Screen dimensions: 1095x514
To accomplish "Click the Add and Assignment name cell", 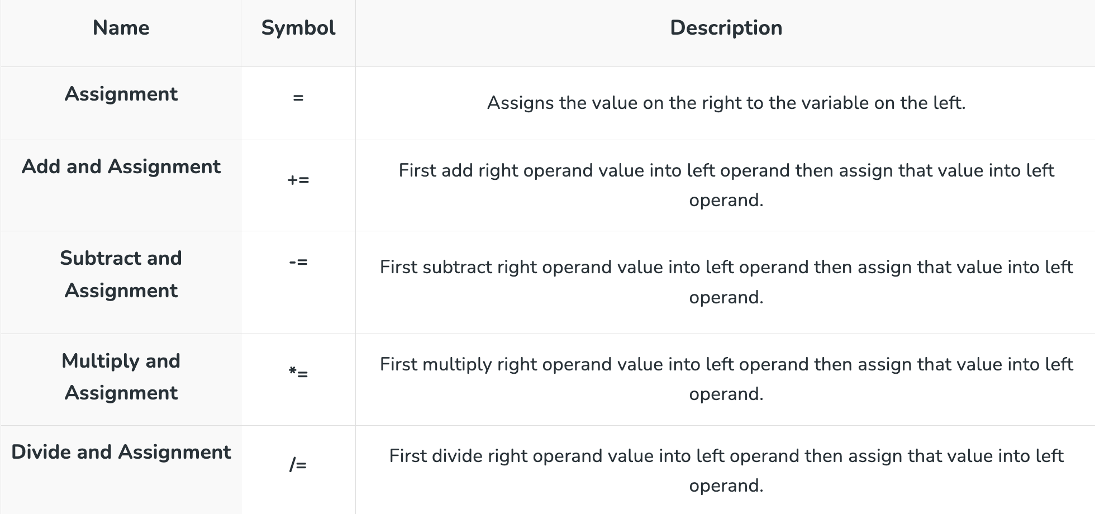I will 121,166.
